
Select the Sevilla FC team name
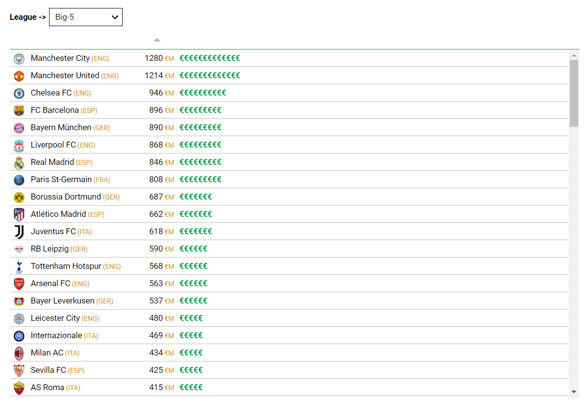49,370
